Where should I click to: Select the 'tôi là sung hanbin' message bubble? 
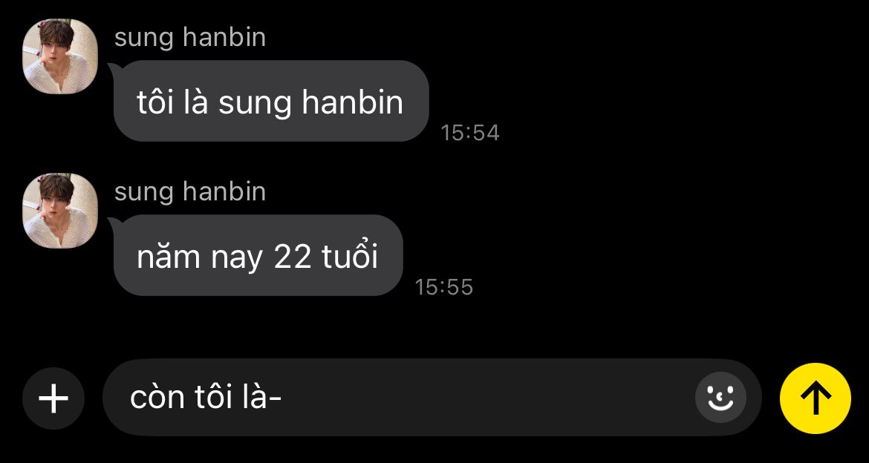click(271, 101)
